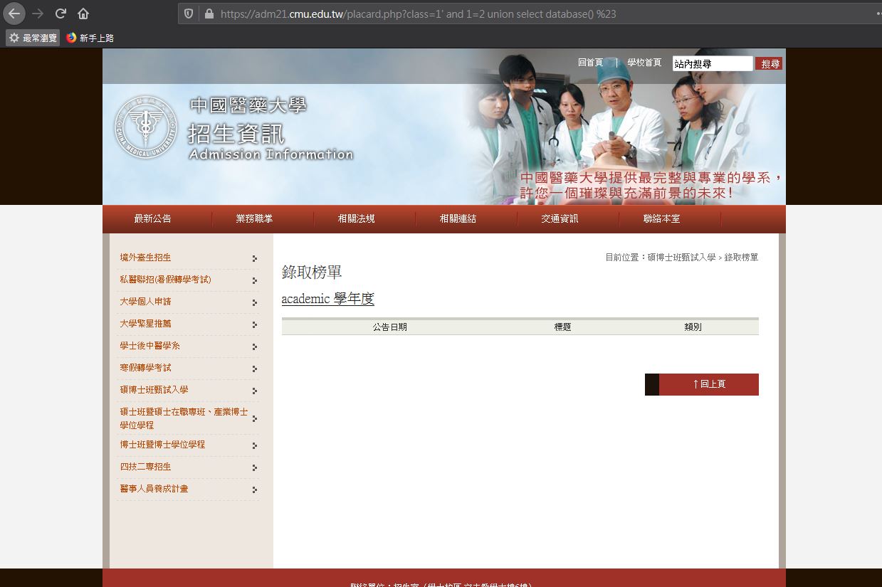The width and height of the screenshot is (882, 587).
Task: Select 學士後中醫學系 in sidebar
Action: pyautogui.click(x=149, y=346)
